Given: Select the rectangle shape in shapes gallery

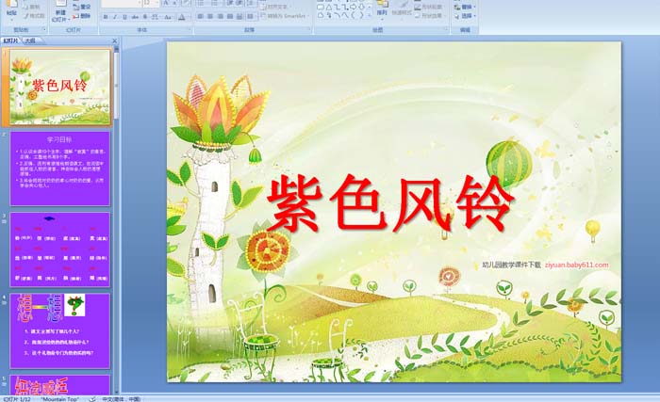Looking at the screenshot, I should coord(321,8).
